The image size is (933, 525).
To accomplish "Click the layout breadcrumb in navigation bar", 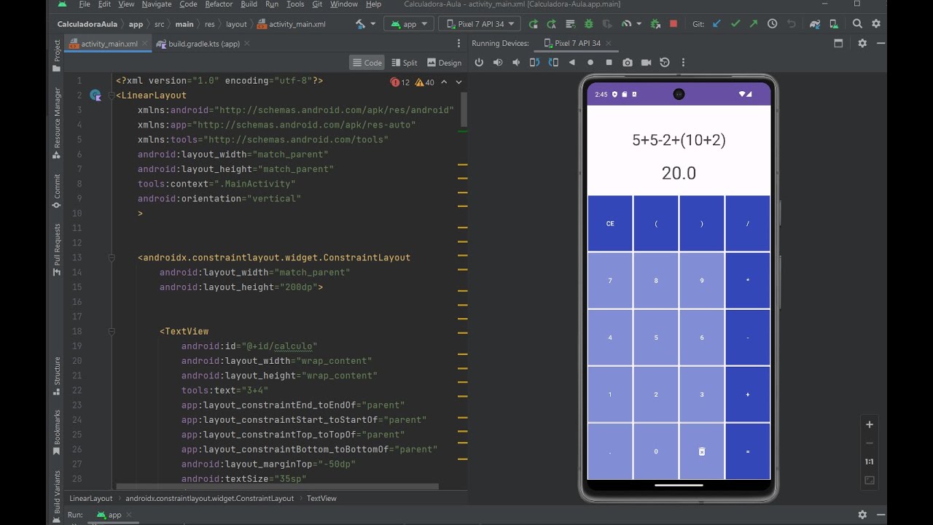I will (x=236, y=24).
